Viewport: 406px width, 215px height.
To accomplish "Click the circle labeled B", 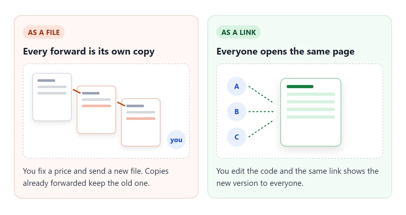I will (x=237, y=112).
